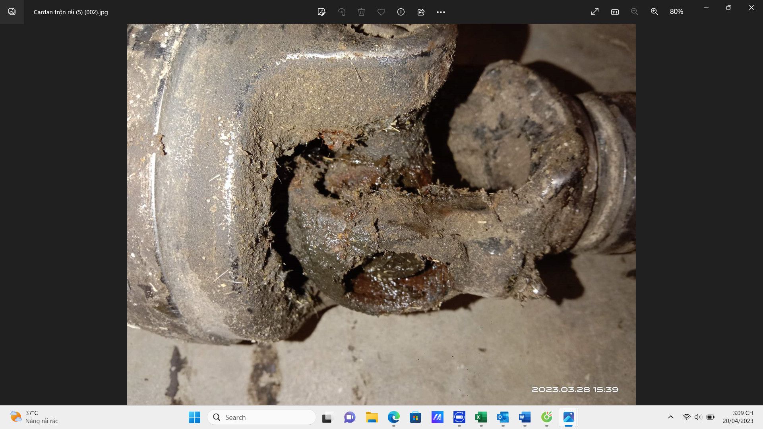The width and height of the screenshot is (763, 429).
Task: Restore down the Photos window
Action: tap(729, 8)
